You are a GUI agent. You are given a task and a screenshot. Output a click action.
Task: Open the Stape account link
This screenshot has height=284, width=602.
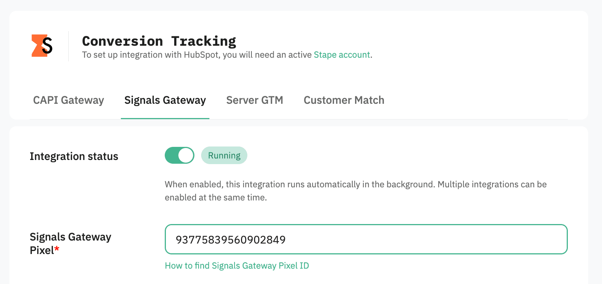342,55
